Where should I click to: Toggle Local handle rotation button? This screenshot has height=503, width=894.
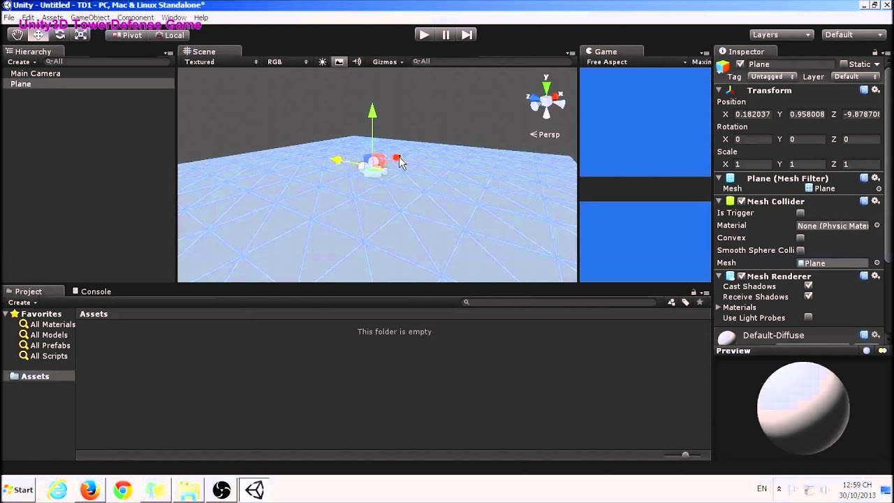coord(170,35)
